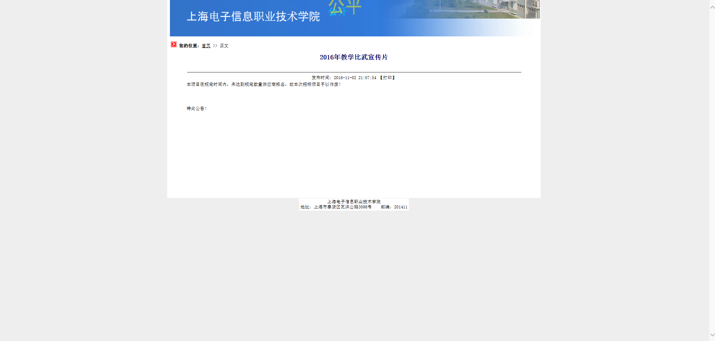Viewport: 715px width, 341px height.
Task: Click the cyan 公开 text in banner
Action: (x=337, y=13)
